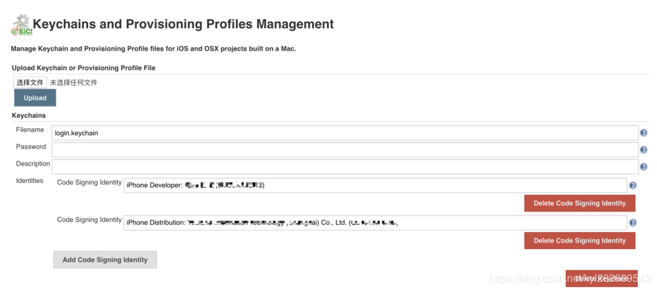Select the iPhone Distribution identity field

375,222
